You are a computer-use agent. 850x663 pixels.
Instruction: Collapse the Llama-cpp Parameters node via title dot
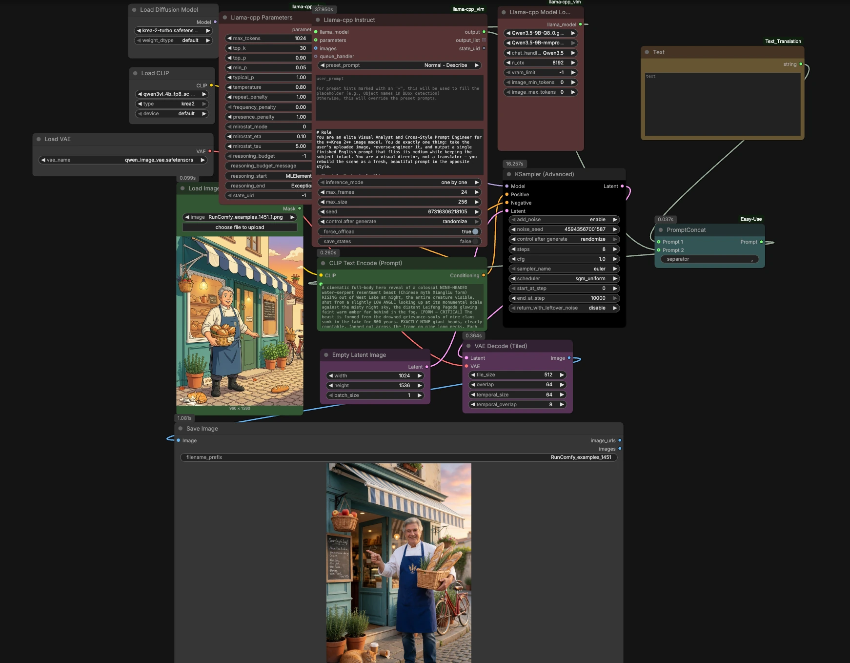click(225, 18)
